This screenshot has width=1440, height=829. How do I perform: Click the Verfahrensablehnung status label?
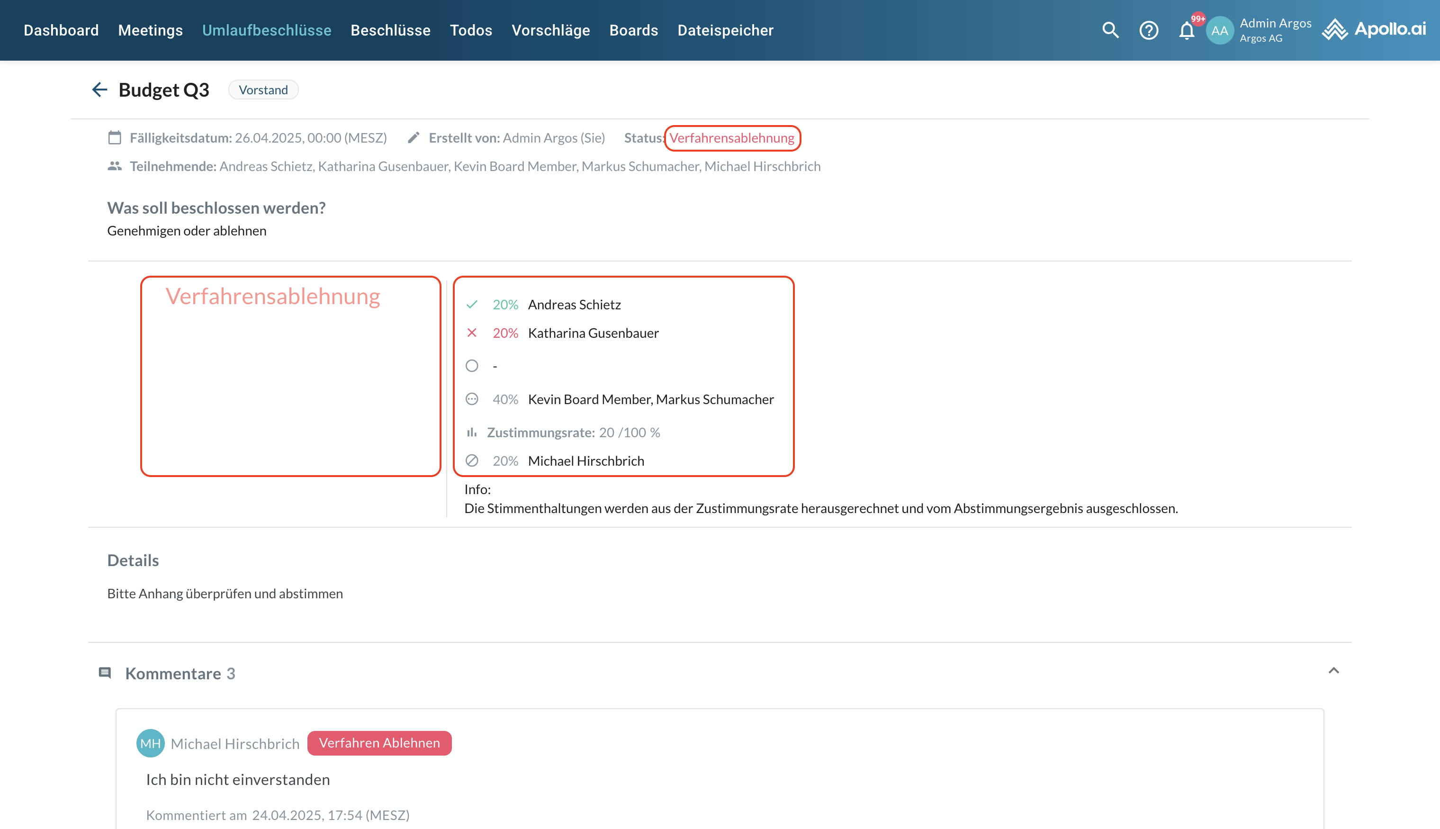(x=731, y=138)
